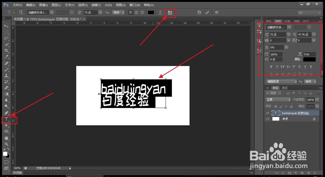
Task: Select the Clone Stamp tool
Action: pos(6,76)
